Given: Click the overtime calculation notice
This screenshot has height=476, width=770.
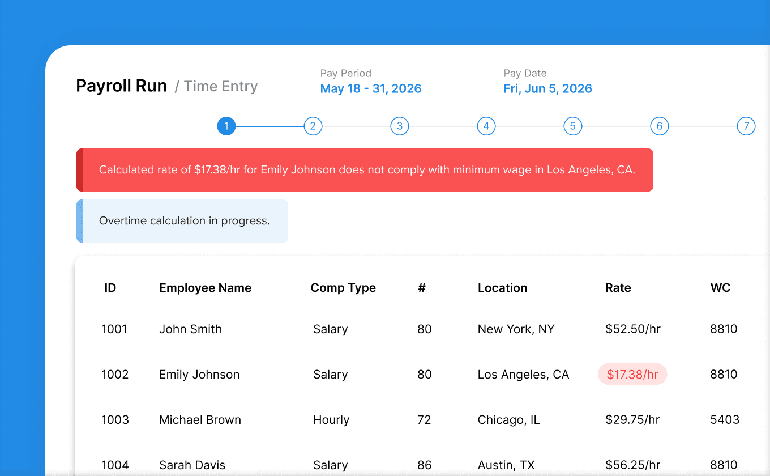Looking at the screenshot, I should click(184, 220).
